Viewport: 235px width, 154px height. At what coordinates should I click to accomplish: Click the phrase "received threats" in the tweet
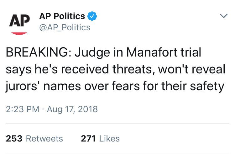[x=107, y=69]
